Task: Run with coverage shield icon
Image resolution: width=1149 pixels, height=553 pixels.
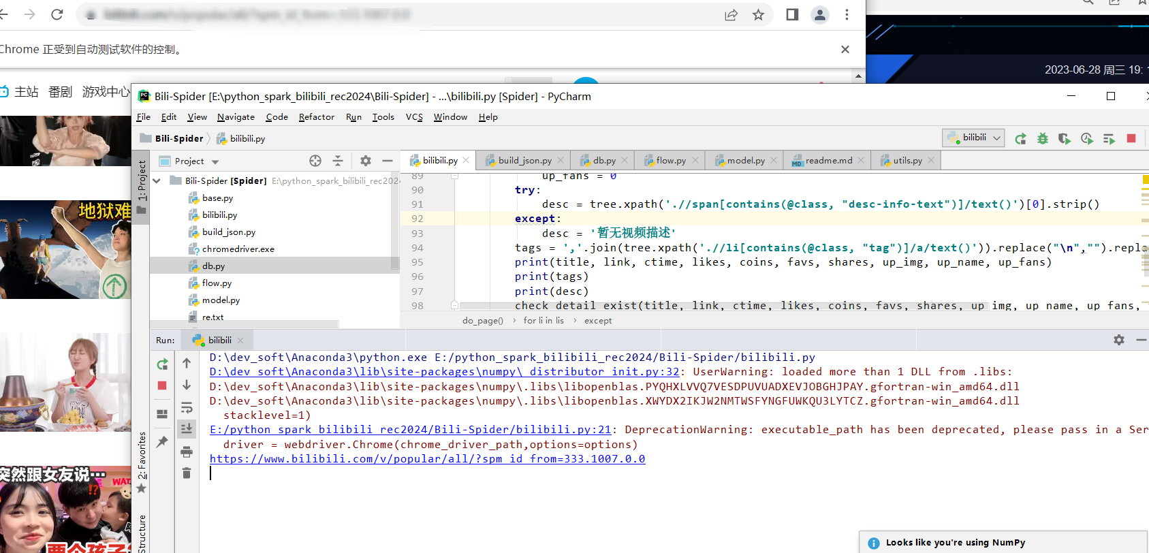Action: pos(1065,139)
